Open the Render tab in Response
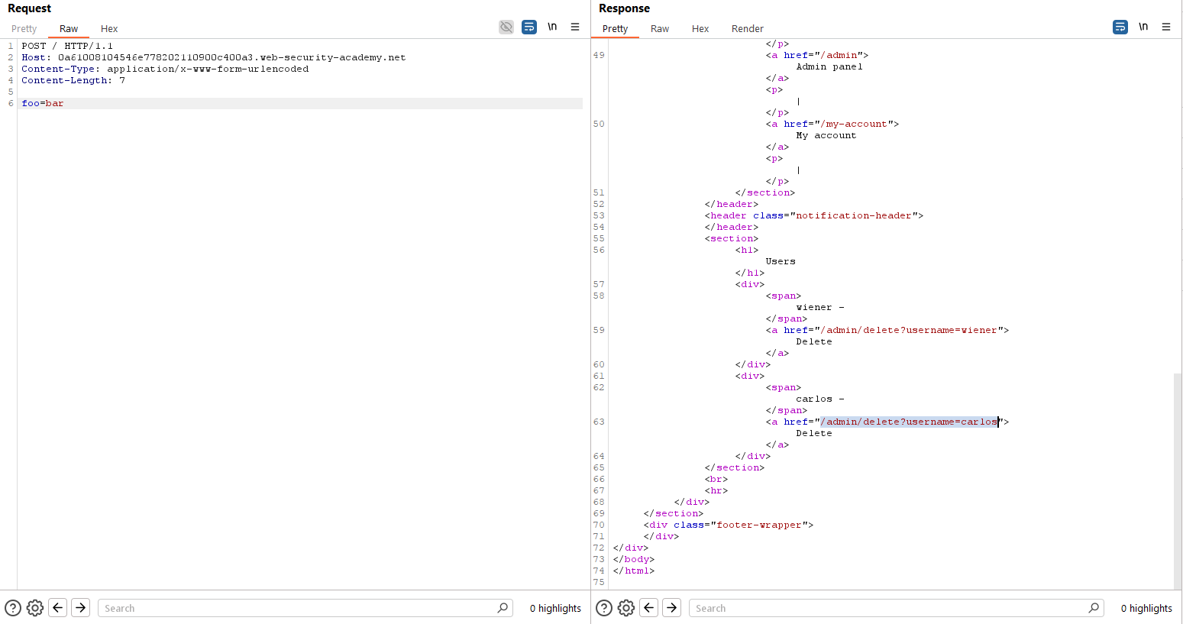Image resolution: width=1183 pixels, height=624 pixels. coord(747,29)
